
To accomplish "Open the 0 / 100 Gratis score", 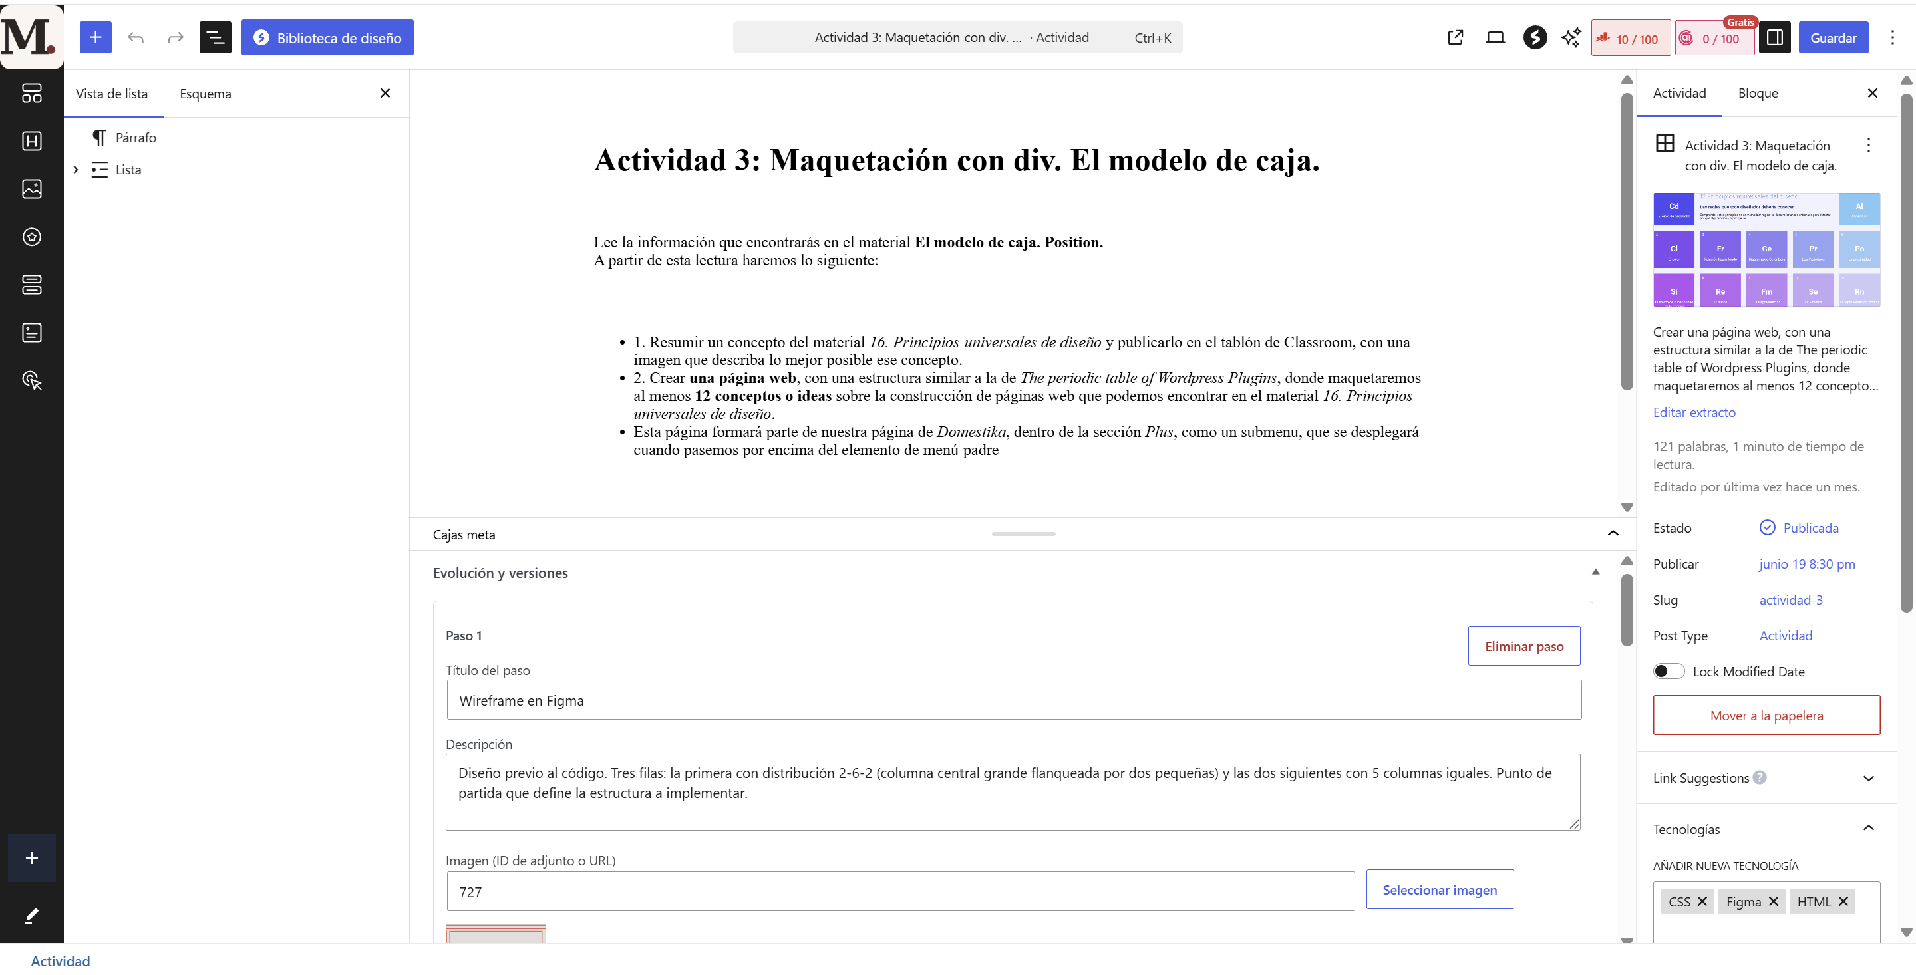I will 1714,38.
